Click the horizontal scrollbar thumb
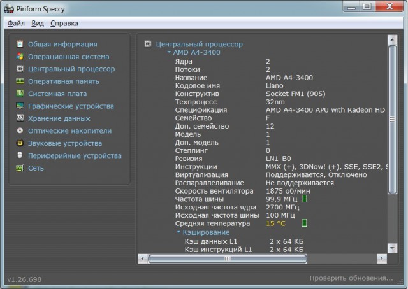Screen dimensions: 408x289 228,258
